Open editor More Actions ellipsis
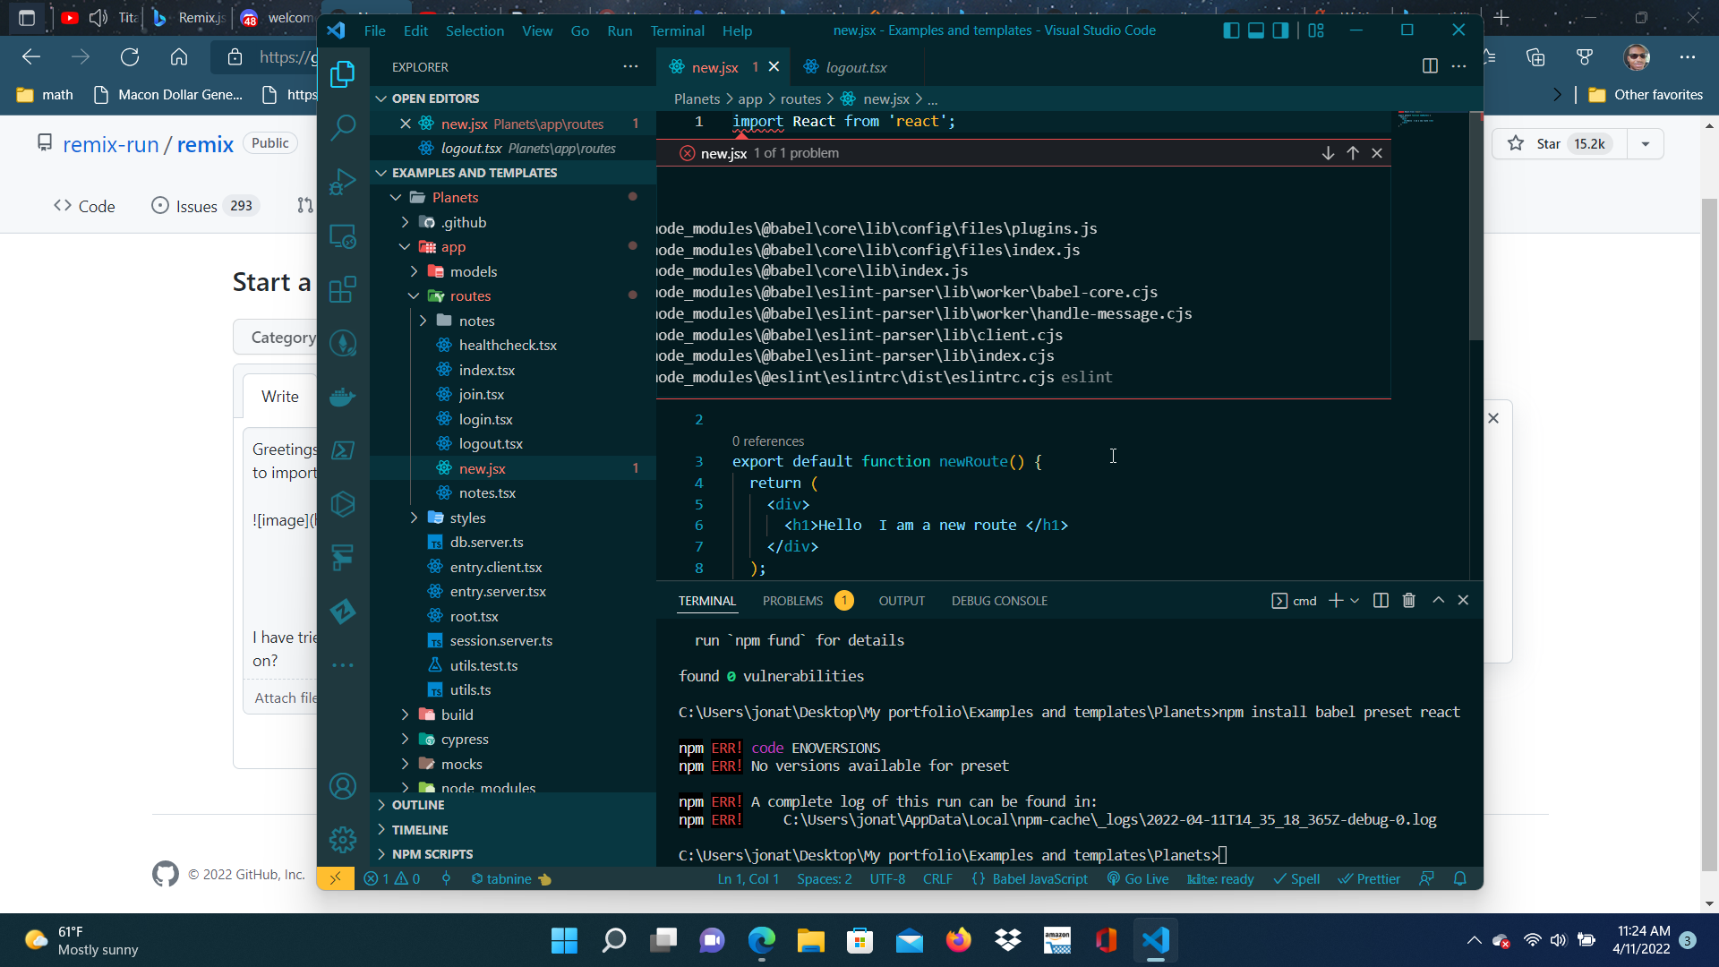1719x967 pixels. pyautogui.click(x=1458, y=66)
